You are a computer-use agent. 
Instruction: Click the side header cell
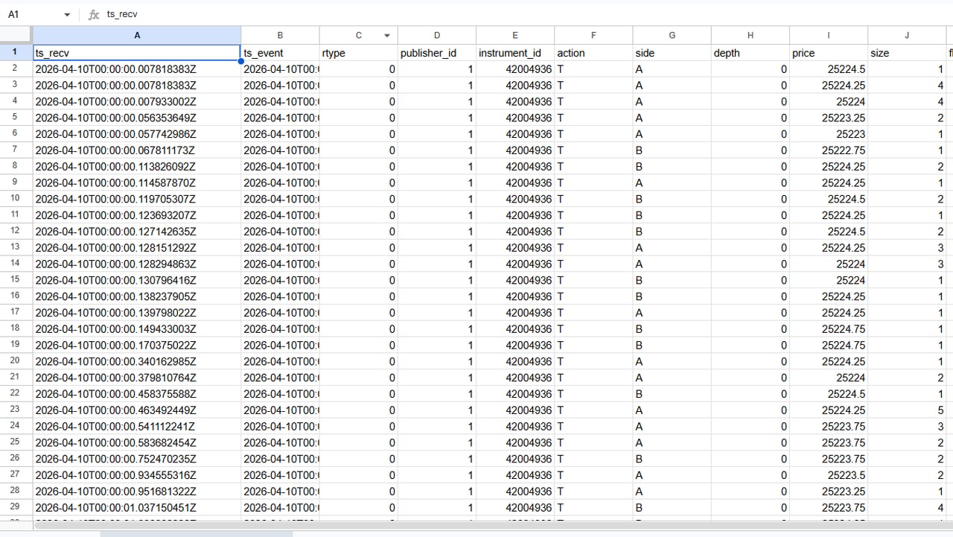(672, 53)
